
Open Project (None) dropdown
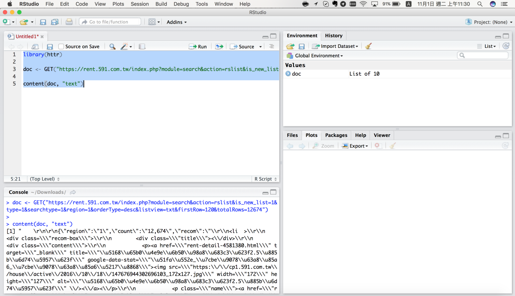pyautogui.click(x=489, y=22)
